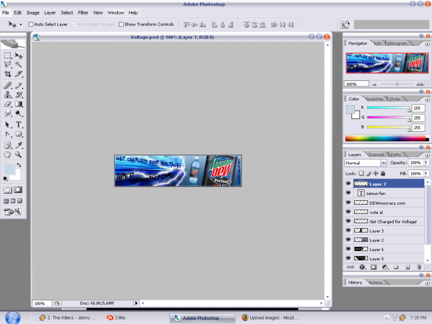Select the Gradient tool
The height and width of the screenshot is (324, 432).
coord(18,104)
